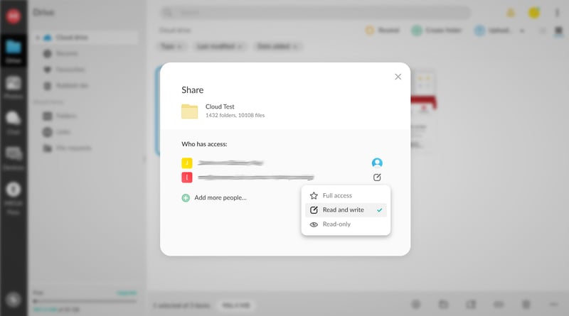Expand the Last modified filter dropdown
Viewport: 569px width, 316px height.
[218, 46]
